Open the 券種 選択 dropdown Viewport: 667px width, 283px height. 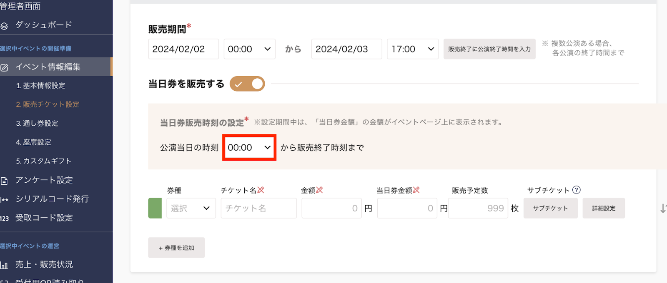pos(191,208)
